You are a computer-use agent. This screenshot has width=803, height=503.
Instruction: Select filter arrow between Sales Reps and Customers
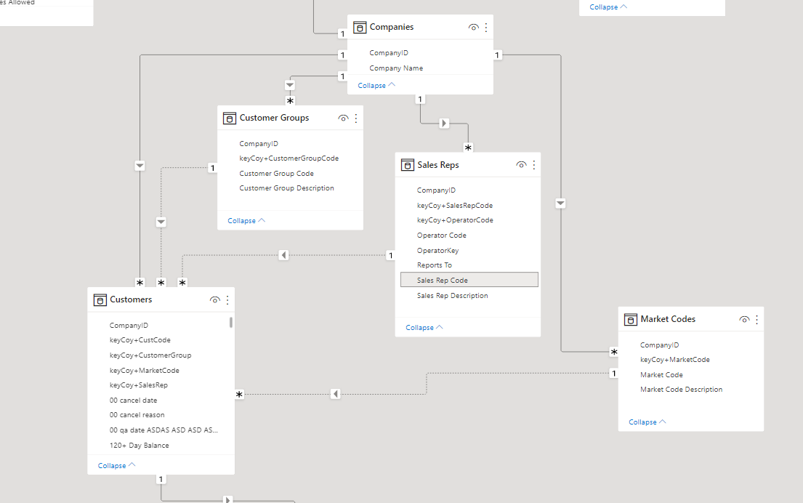tap(283, 255)
